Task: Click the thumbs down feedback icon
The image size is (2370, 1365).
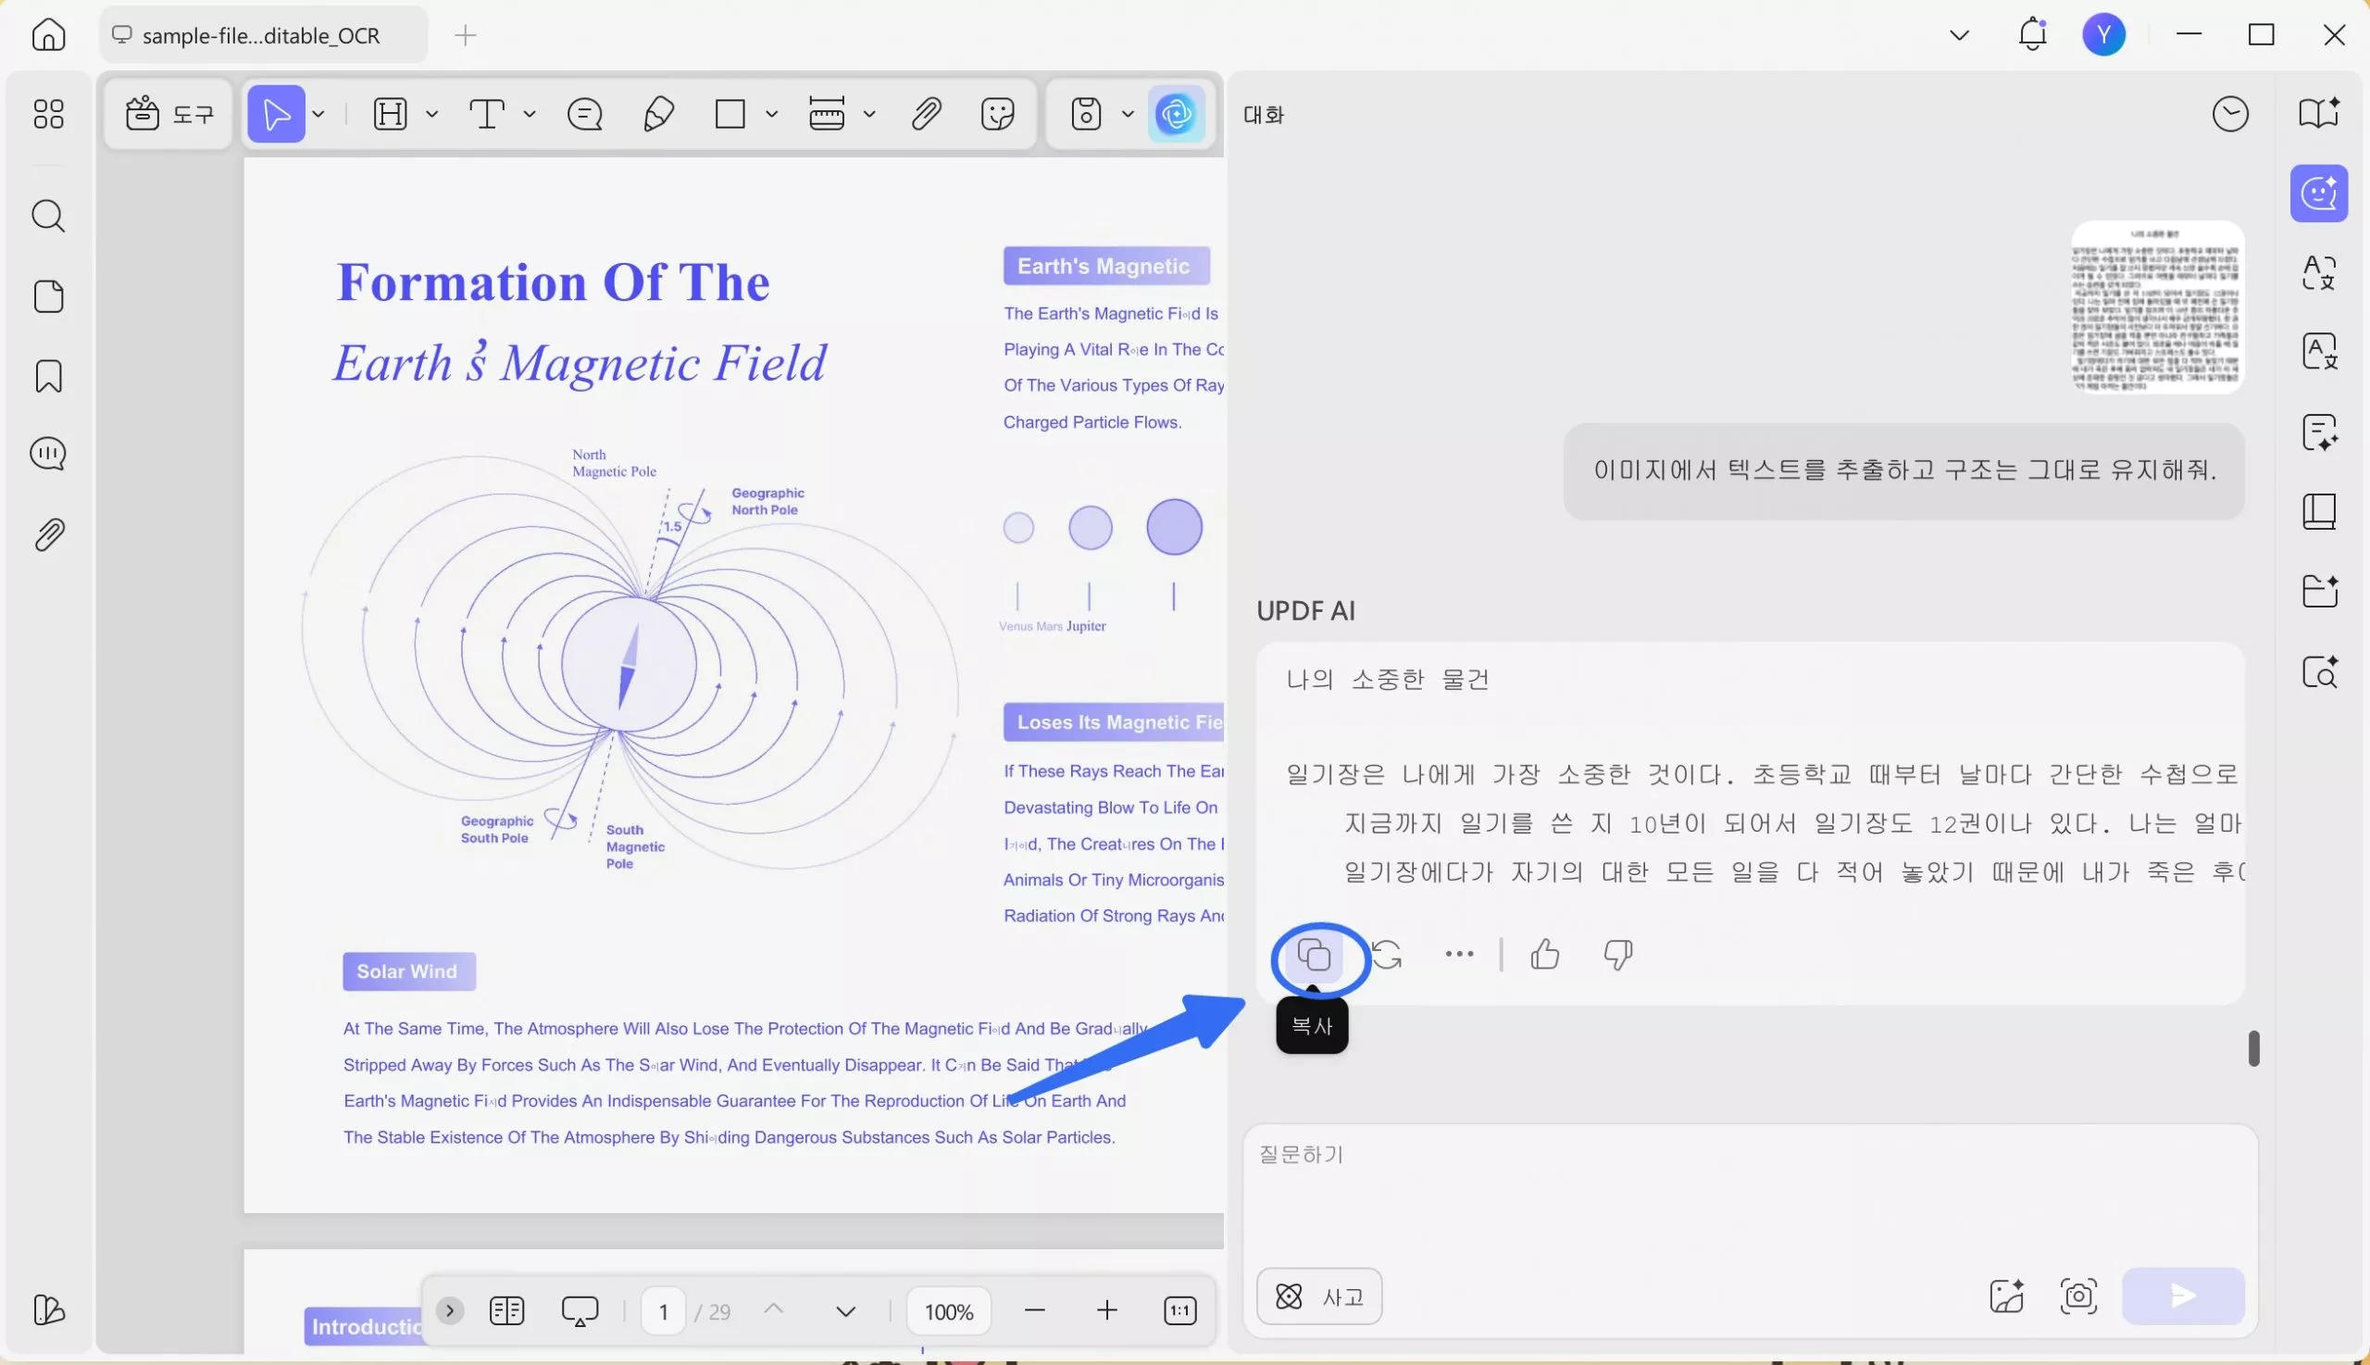Action: (x=1617, y=956)
